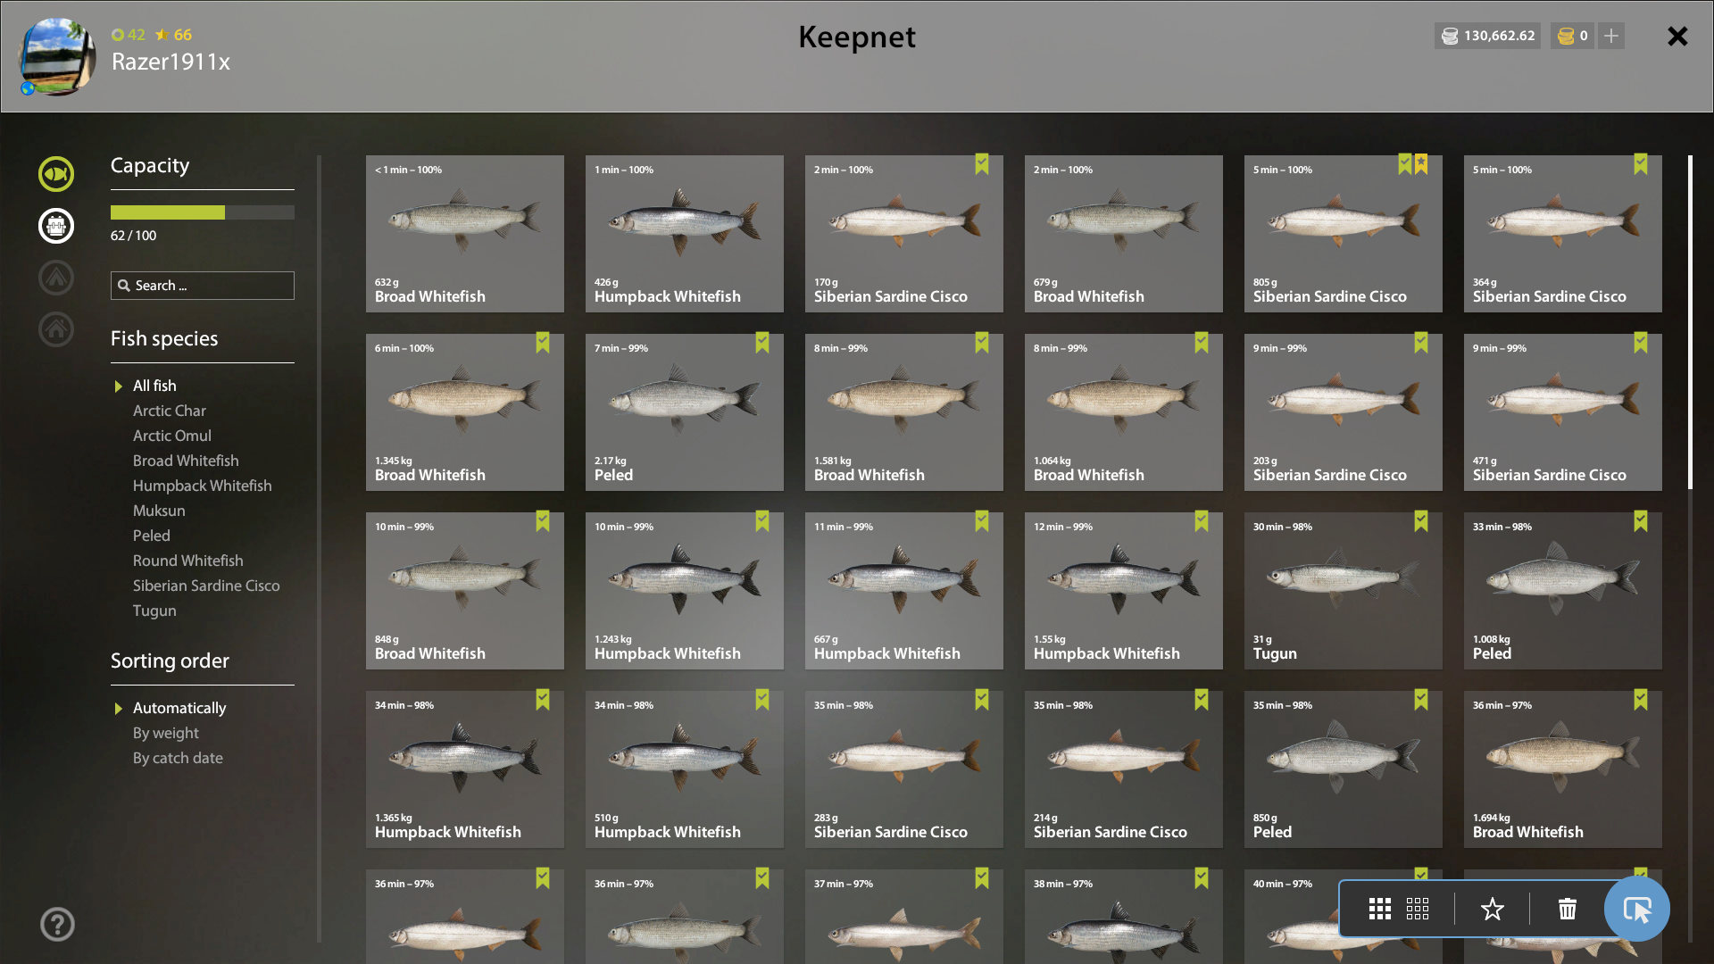Switch to small grid view icon
The image size is (1714, 964).
1418,910
